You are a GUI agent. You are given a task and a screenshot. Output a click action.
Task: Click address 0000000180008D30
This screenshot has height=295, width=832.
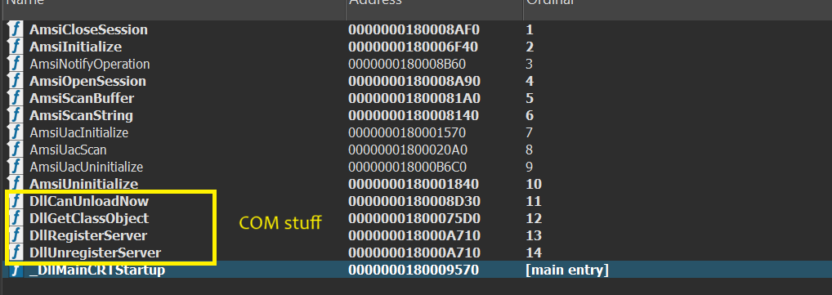tap(414, 201)
